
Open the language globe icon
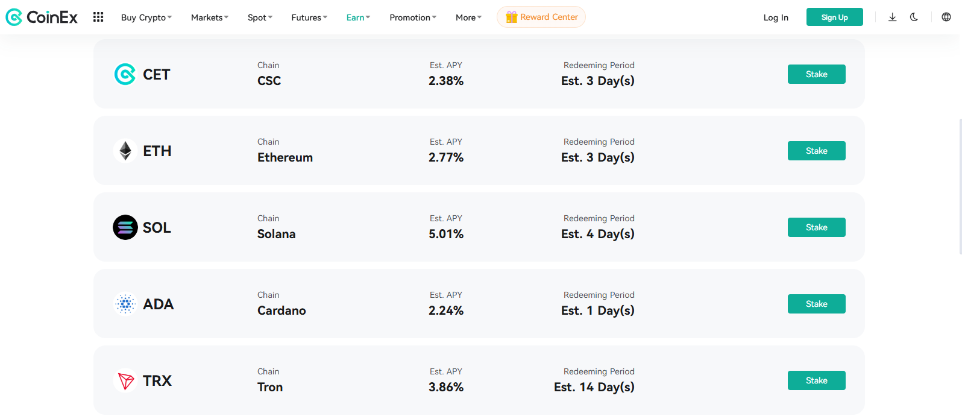tap(946, 17)
